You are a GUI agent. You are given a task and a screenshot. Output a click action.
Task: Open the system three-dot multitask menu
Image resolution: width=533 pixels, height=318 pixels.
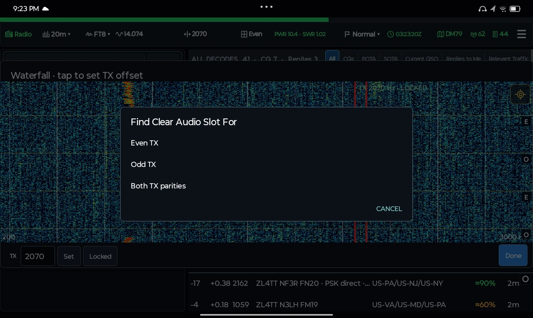tap(266, 7)
